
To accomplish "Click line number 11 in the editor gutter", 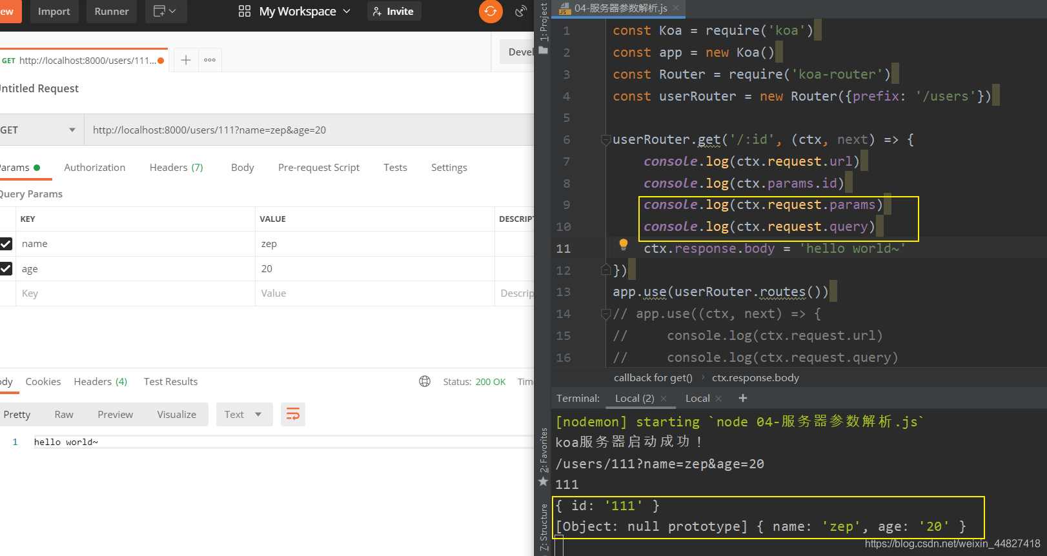I will click(564, 248).
